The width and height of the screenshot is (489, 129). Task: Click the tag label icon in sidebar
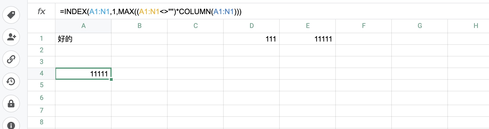click(x=11, y=15)
